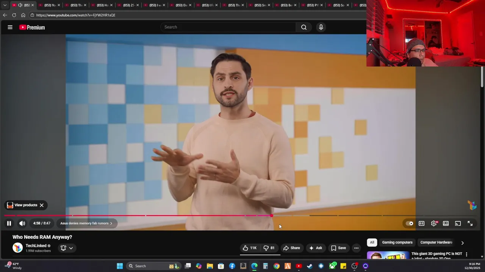Switch to the '(853) 25' browser tab
Screen dimensions: 485x272
click(129, 5)
